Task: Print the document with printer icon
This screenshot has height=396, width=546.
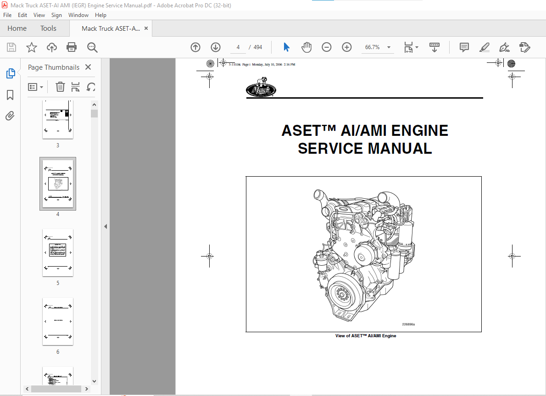Action: pyautogui.click(x=72, y=47)
